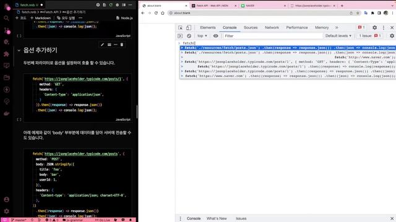
Task: Click red issues badge in DevTools tab bar
Action: click(x=361, y=27)
